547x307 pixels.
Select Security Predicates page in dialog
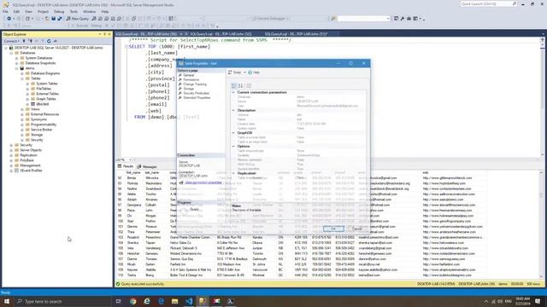click(197, 93)
